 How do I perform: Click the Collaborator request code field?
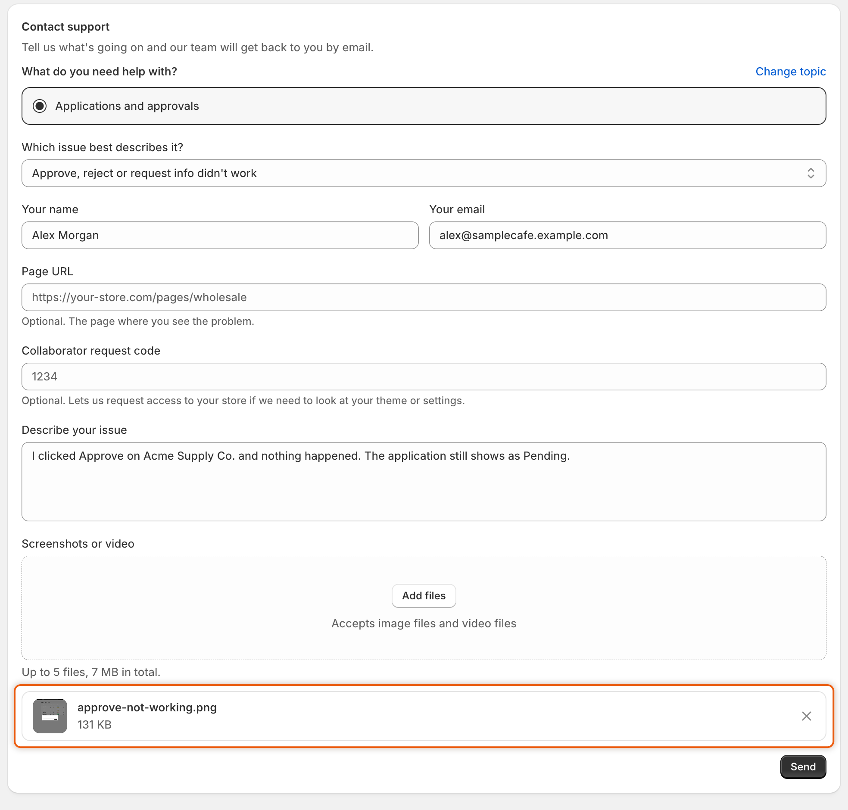coord(424,377)
